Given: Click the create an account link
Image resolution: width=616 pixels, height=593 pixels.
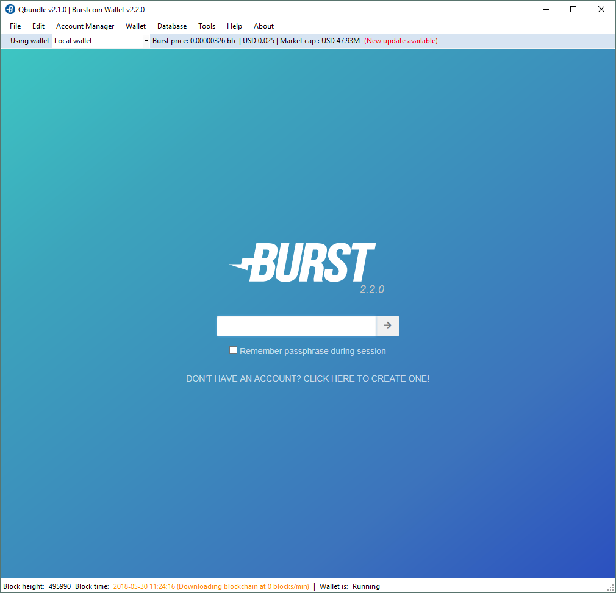Looking at the screenshot, I should (x=307, y=378).
